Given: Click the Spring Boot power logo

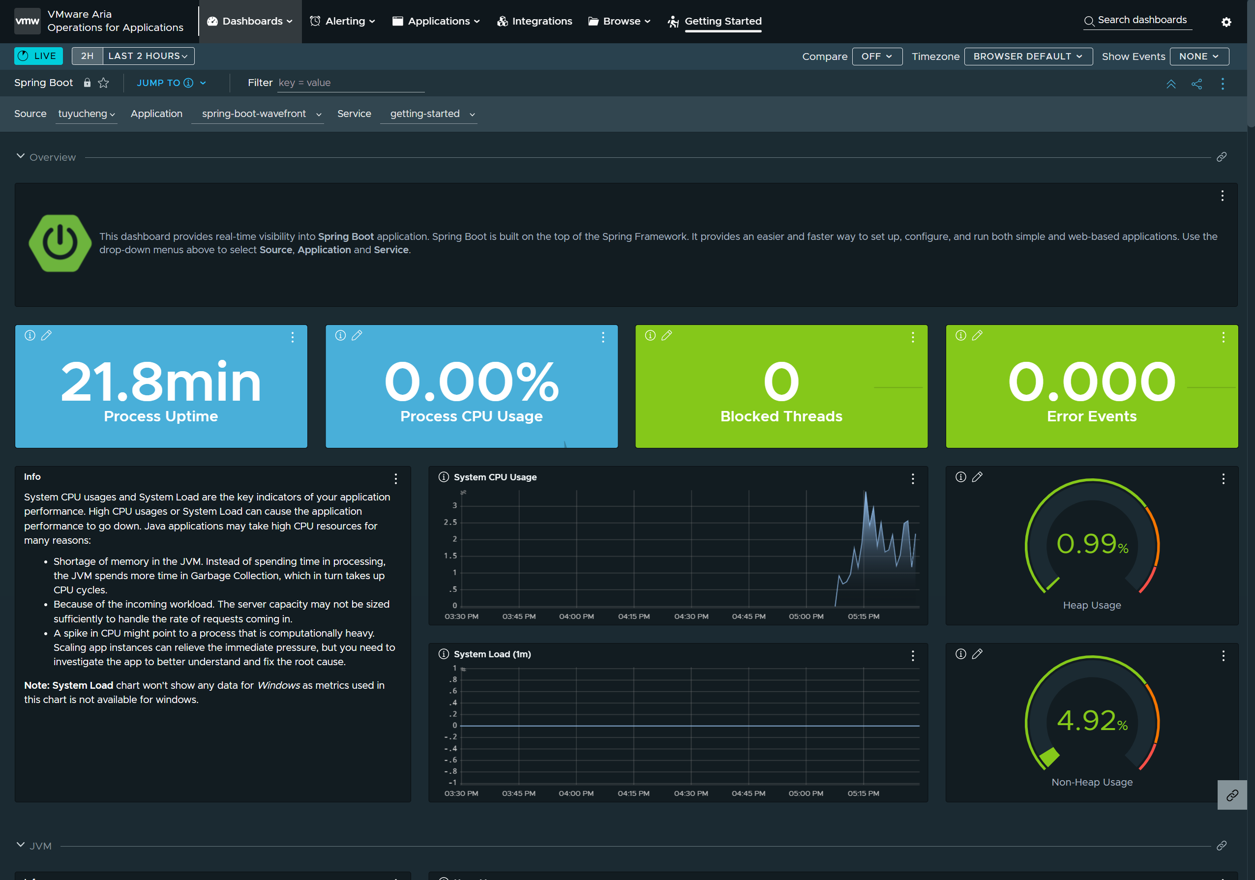Looking at the screenshot, I should pos(60,243).
